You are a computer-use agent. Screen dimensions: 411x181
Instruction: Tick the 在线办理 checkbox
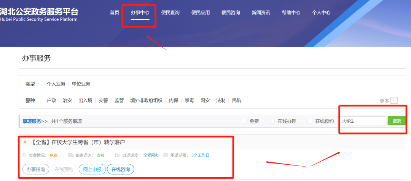point(272,121)
